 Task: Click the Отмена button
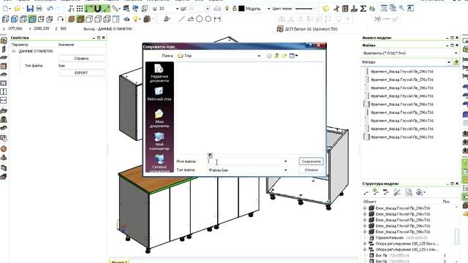tap(311, 170)
